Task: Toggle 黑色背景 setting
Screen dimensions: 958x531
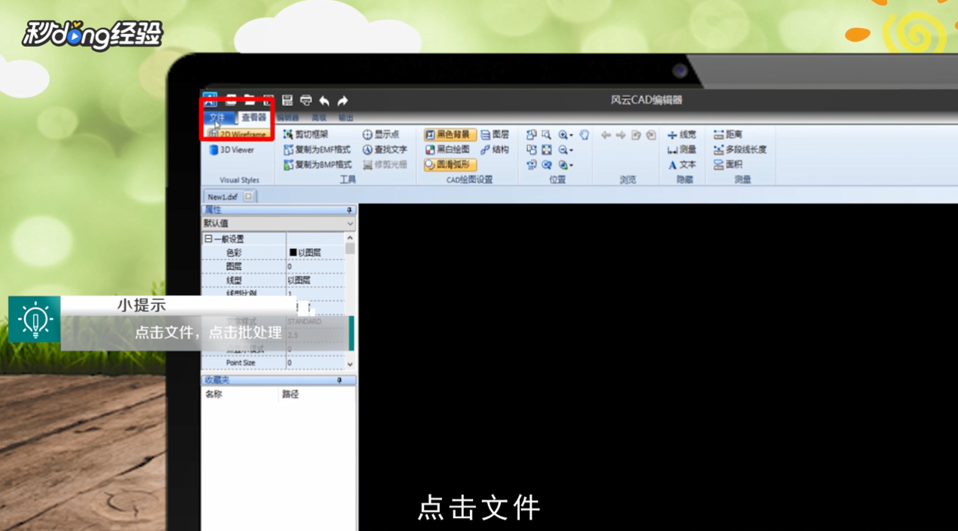Action: pos(450,134)
